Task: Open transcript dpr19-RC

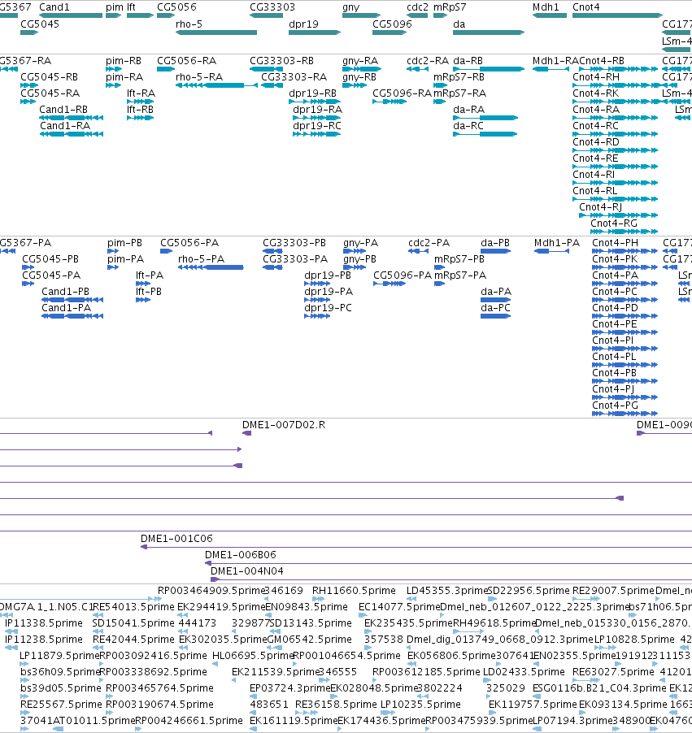Action: coord(317,126)
